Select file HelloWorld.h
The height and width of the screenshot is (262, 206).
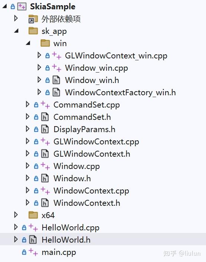(x=66, y=240)
